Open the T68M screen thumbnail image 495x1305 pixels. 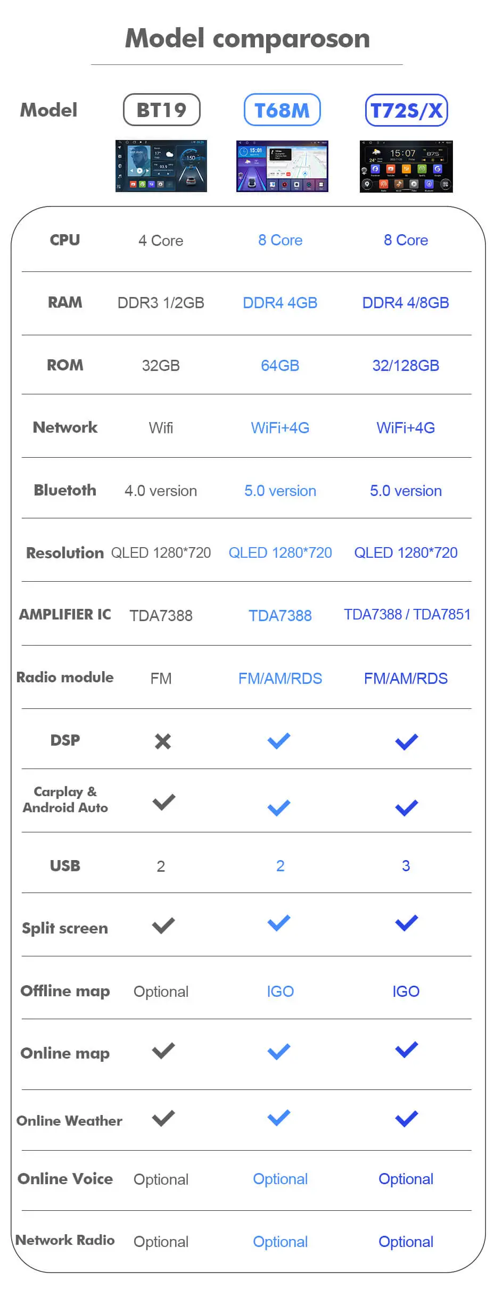(x=282, y=166)
